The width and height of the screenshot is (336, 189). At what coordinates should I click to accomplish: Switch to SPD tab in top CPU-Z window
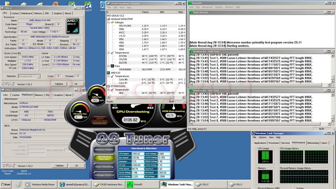[x=47, y=13]
